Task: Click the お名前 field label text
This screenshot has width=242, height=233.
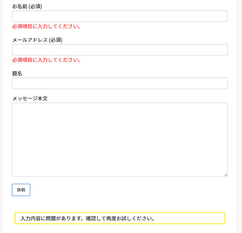Action: click(20, 6)
